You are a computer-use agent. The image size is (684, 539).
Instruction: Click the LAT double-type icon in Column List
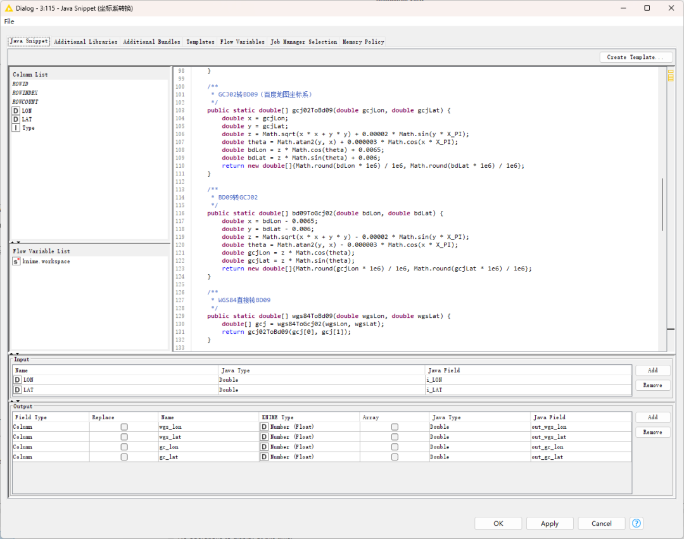pos(16,119)
